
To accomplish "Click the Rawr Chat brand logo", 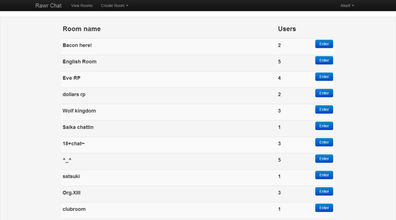I will pyautogui.click(x=48, y=5).
